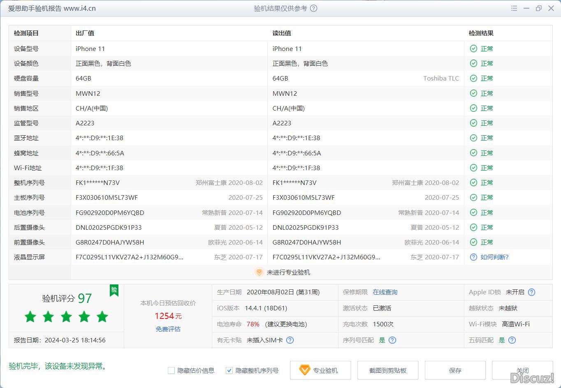Click the Toshiba TLC text
The width and height of the screenshot is (561, 388).
441,78
